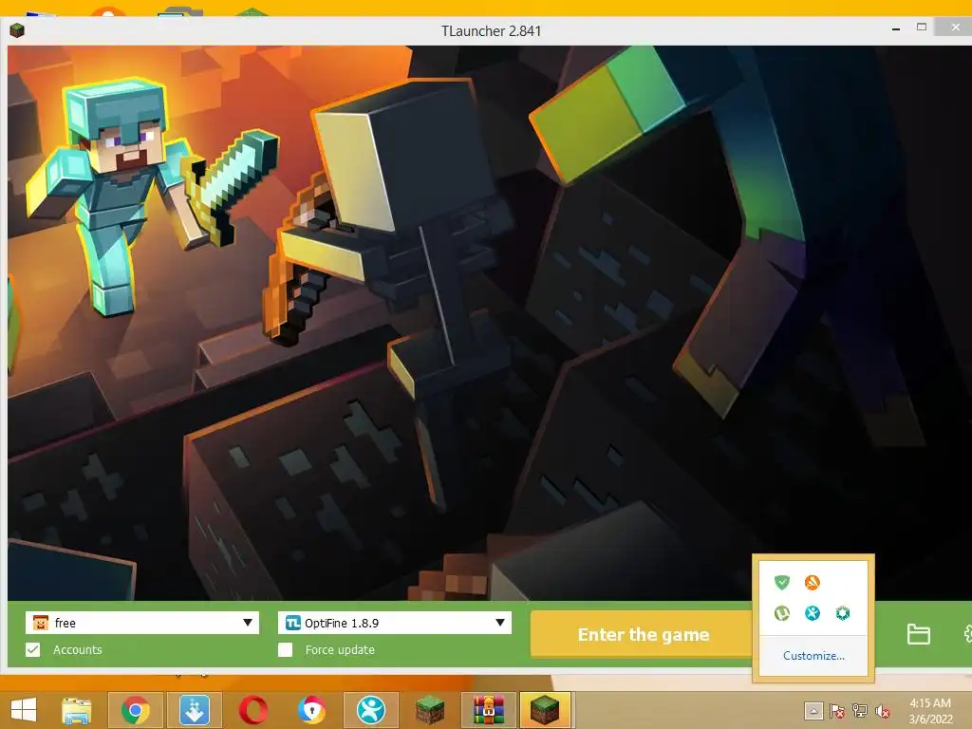Click the network status tray icon
The width and height of the screenshot is (972, 729).
tap(860, 710)
